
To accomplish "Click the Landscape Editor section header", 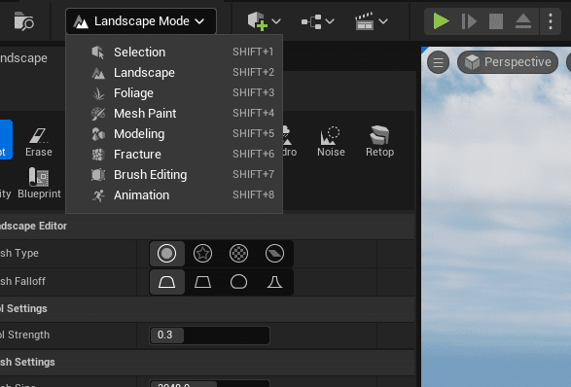I will click(207, 227).
